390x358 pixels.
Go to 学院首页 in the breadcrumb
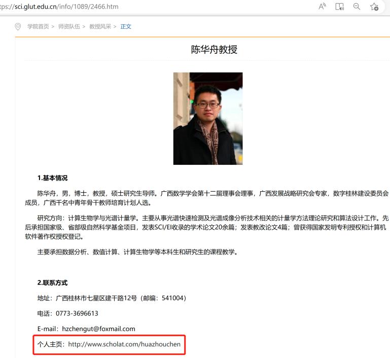click(38, 26)
